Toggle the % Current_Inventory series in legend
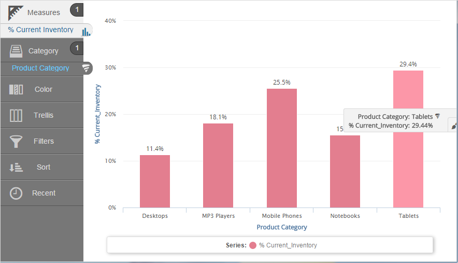 click(288, 245)
